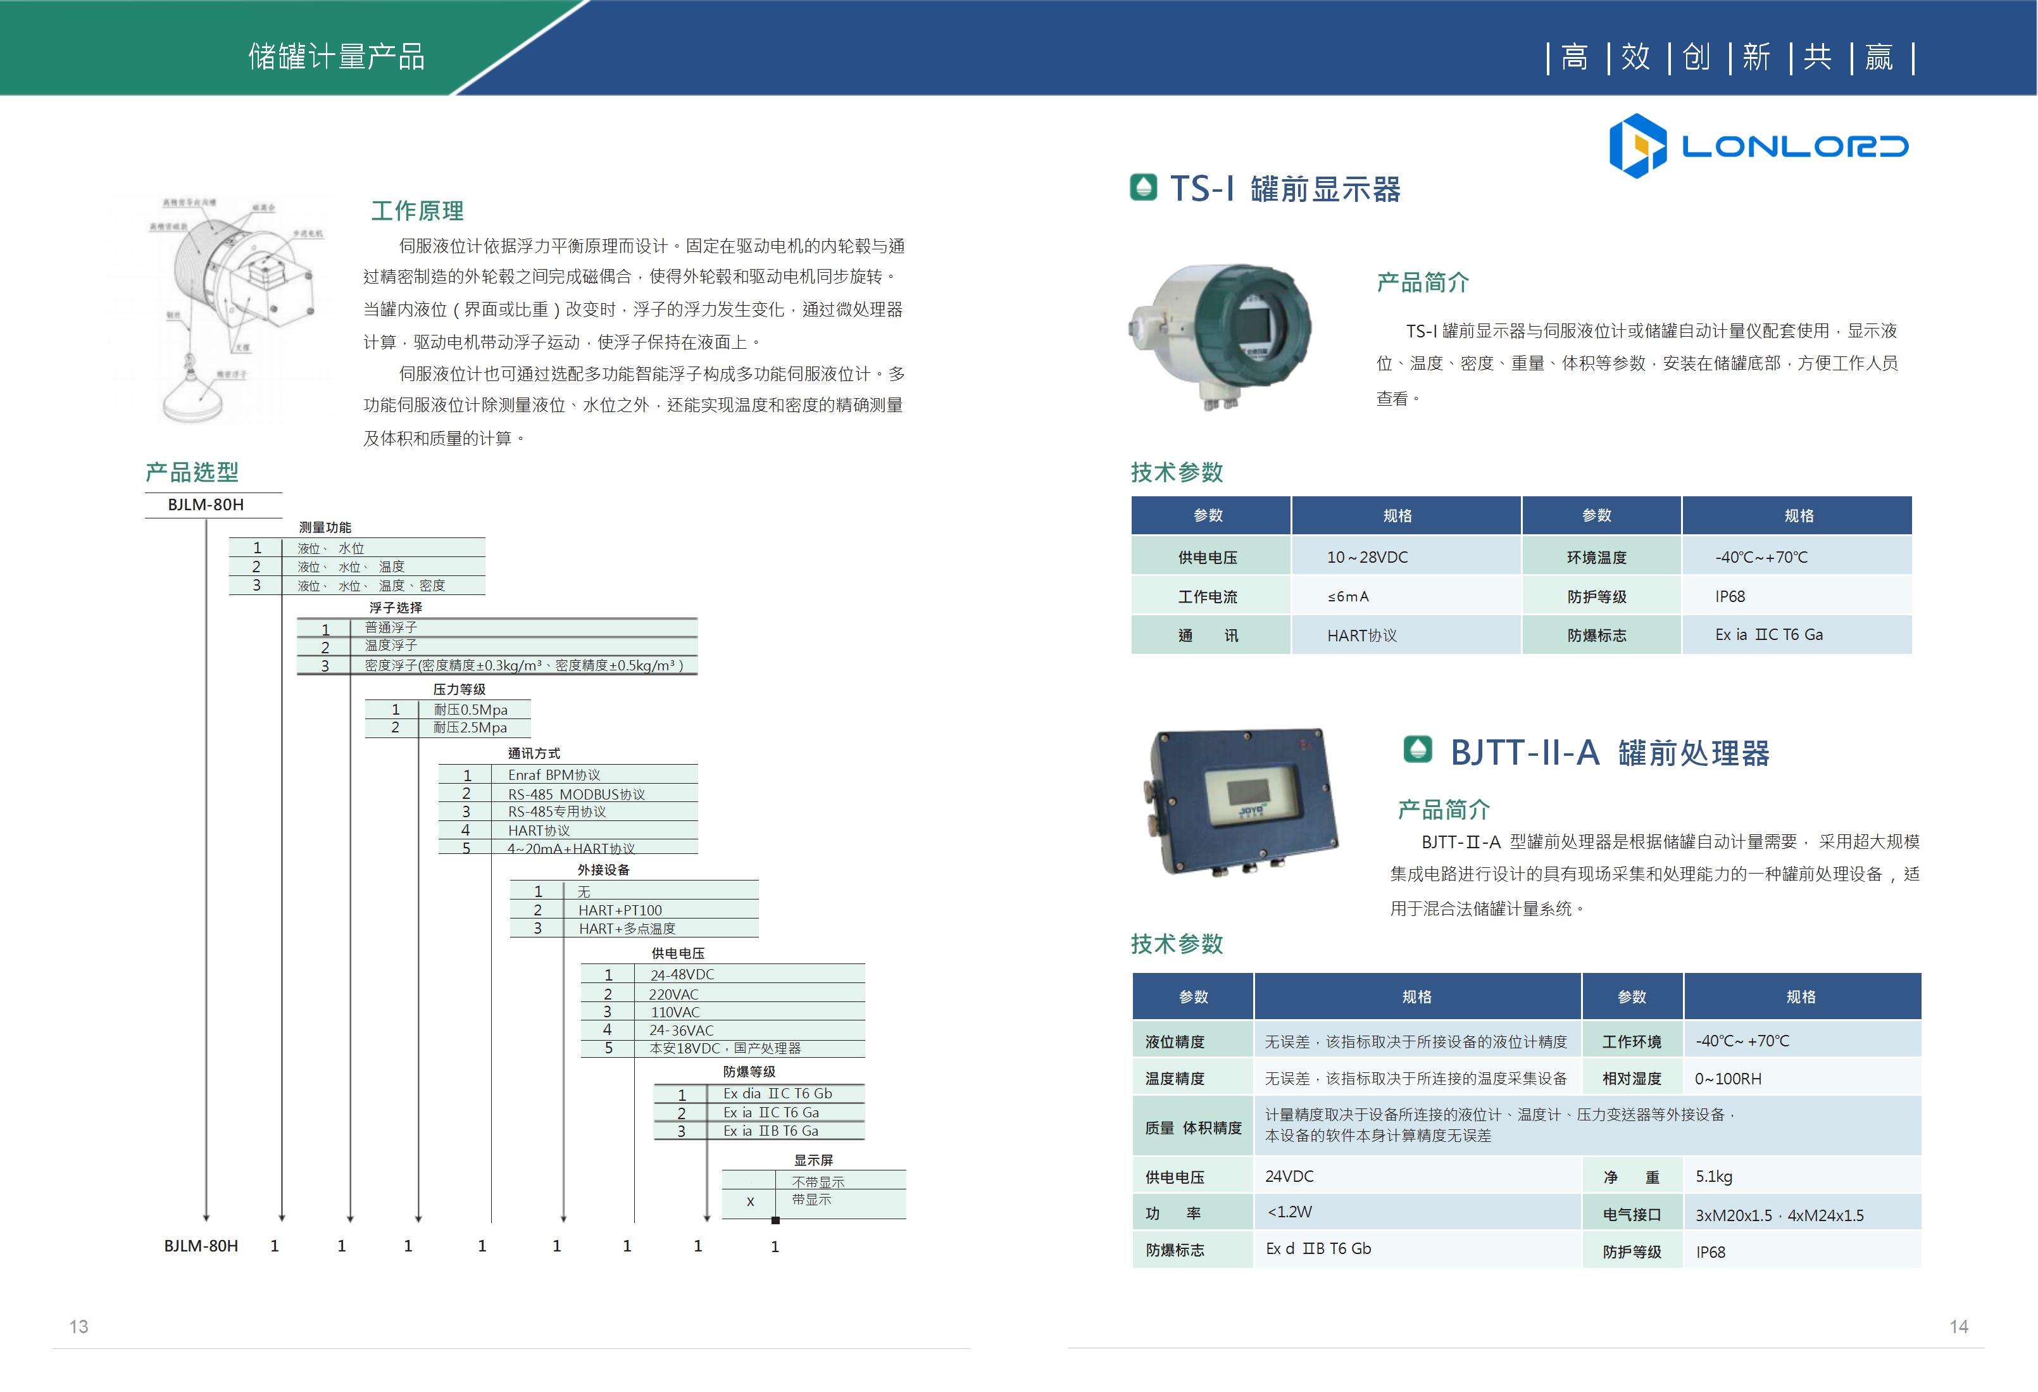
Task: Select the 'Enraf BPM协议' row
Action: [x=568, y=775]
